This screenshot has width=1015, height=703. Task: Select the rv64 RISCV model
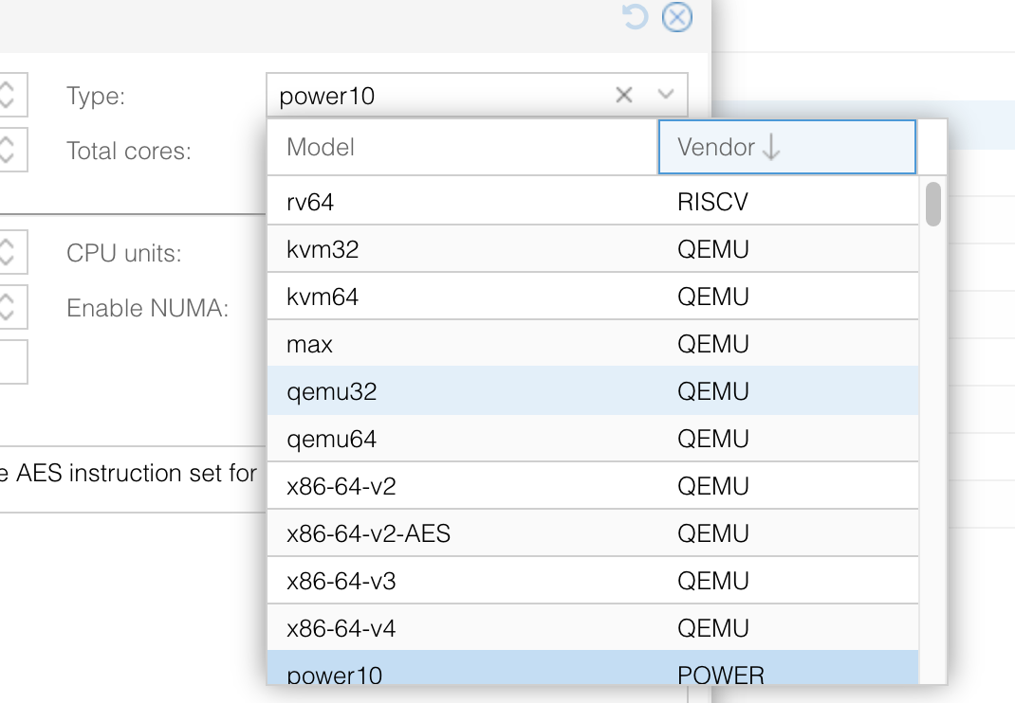[593, 202]
